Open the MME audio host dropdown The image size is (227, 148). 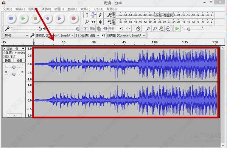(16, 35)
